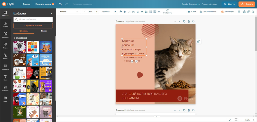Click the undo arrow in top bar
This screenshot has width=257, height=122.
(x=60, y=4)
